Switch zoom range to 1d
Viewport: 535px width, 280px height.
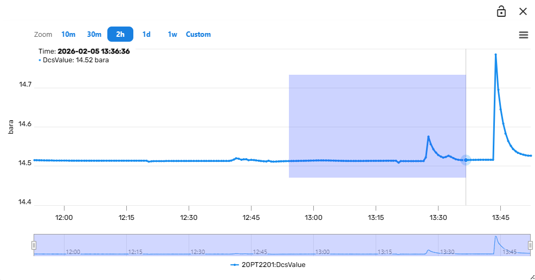click(146, 34)
